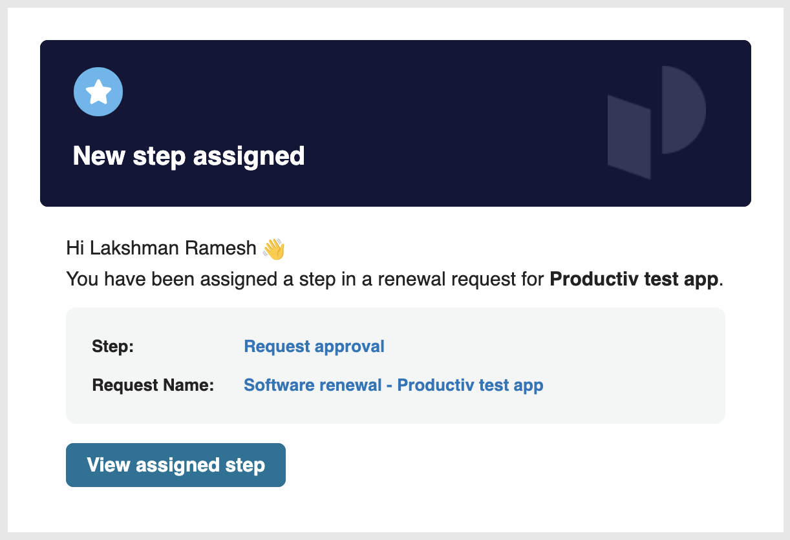Click the word 'View' on the button
The width and height of the screenshot is (790, 540).
[109, 465]
